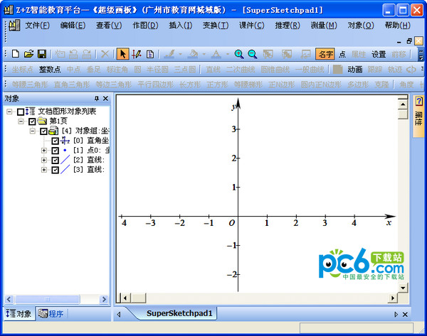Open the 文件(F) menu

[x=38, y=26]
